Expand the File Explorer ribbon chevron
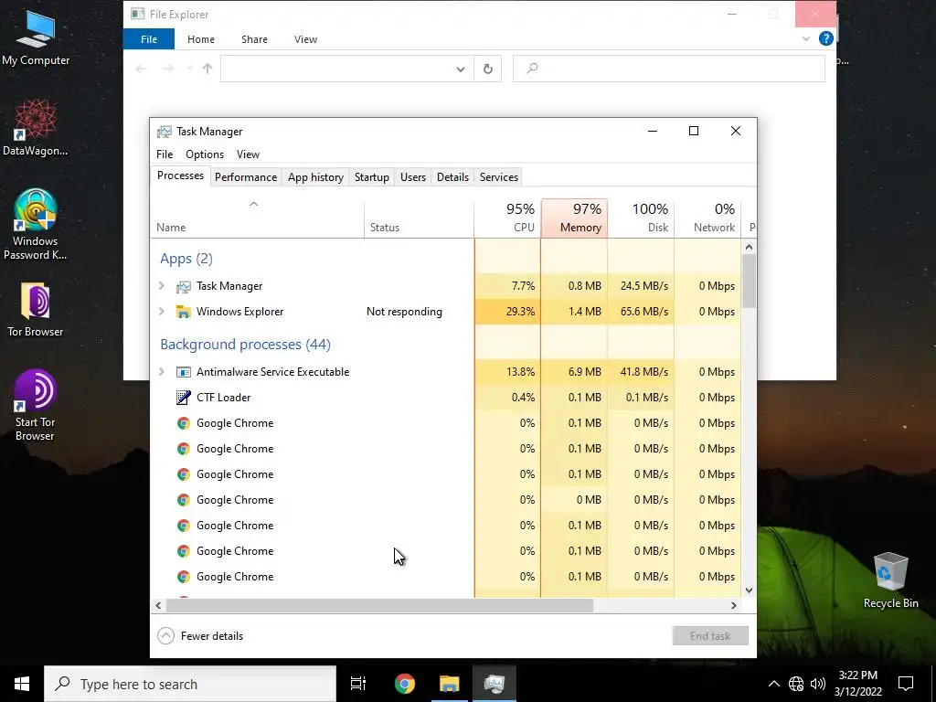 tap(806, 38)
